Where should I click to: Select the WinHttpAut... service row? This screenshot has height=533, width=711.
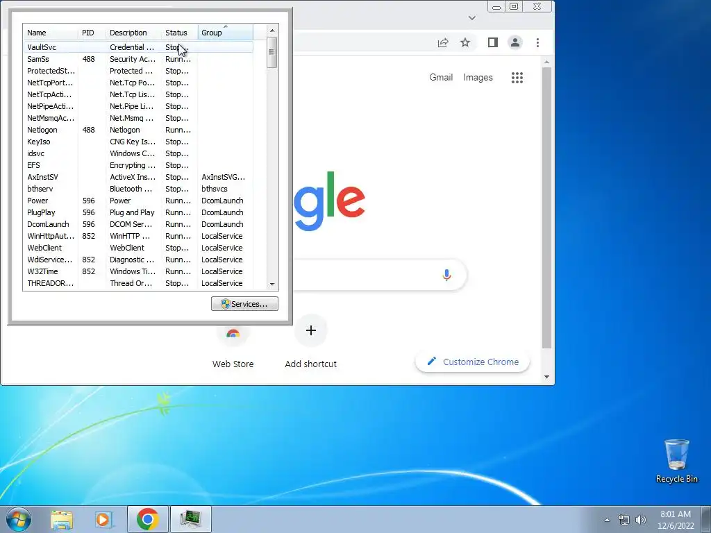click(x=138, y=236)
